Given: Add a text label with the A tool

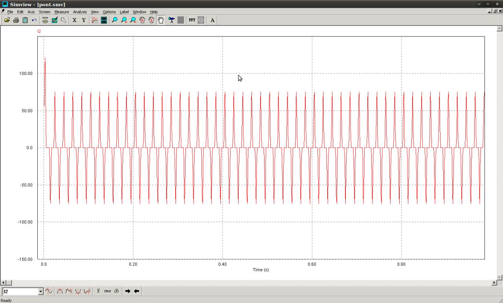Looking at the screenshot, I should tap(213, 20).
